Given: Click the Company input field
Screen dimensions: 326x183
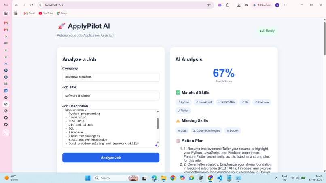Looking at the screenshot, I should [110, 77].
